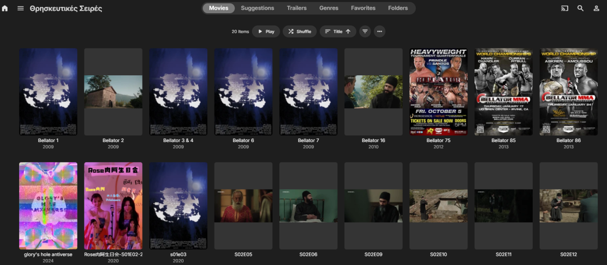Open the s01e03 poster

pyautogui.click(x=178, y=206)
